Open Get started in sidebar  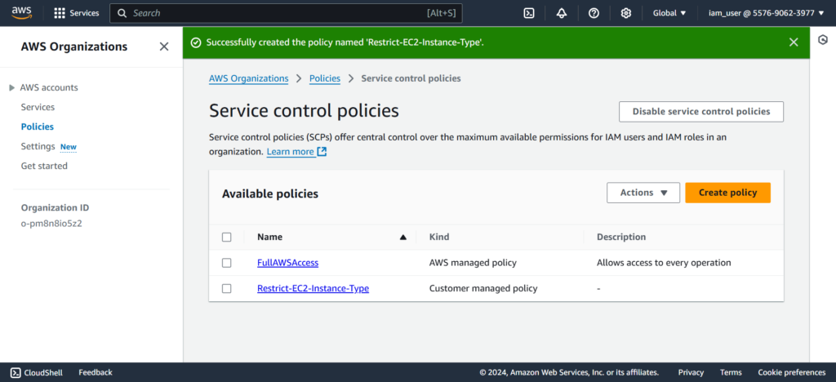(44, 166)
